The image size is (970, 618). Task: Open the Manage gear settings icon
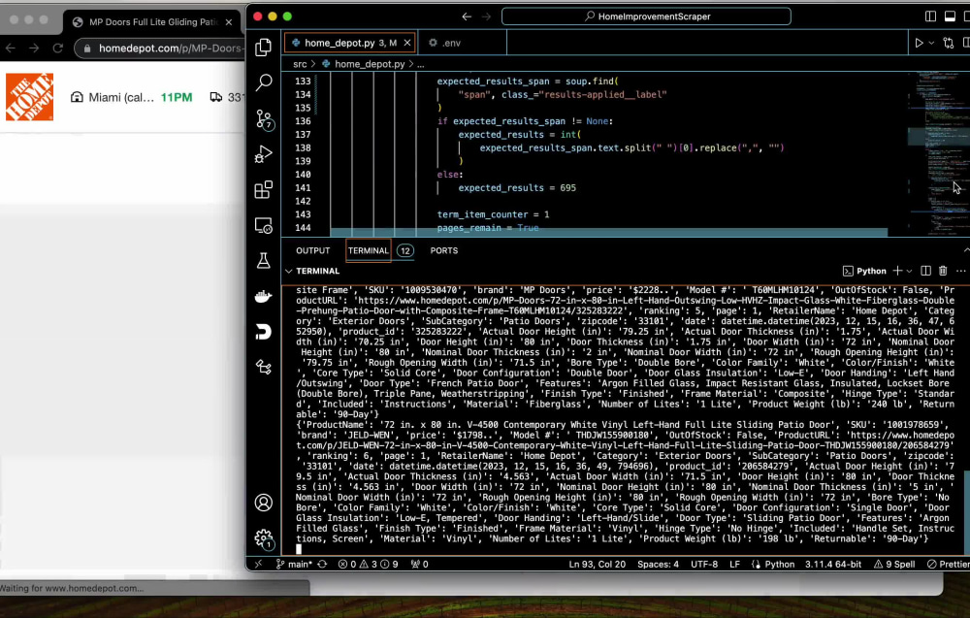pos(263,537)
